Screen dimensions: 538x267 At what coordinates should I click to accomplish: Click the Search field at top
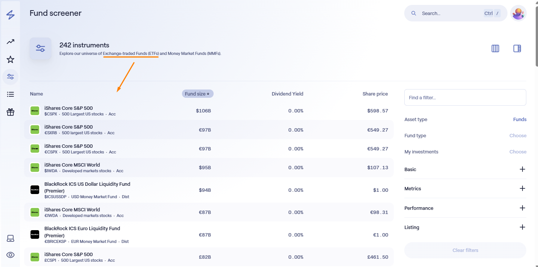(x=456, y=13)
